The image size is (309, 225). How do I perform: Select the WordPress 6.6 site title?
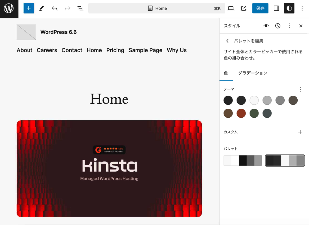(x=59, y=32)
